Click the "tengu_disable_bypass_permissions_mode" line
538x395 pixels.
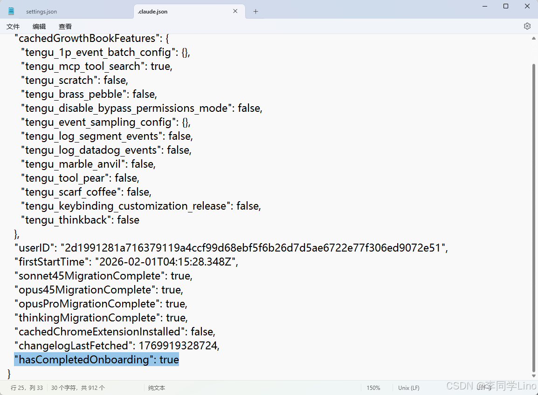click(x=142, y=109)
